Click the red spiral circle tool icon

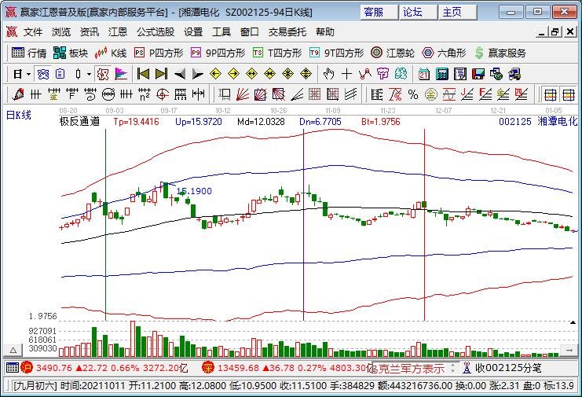[x=163, y=94]
